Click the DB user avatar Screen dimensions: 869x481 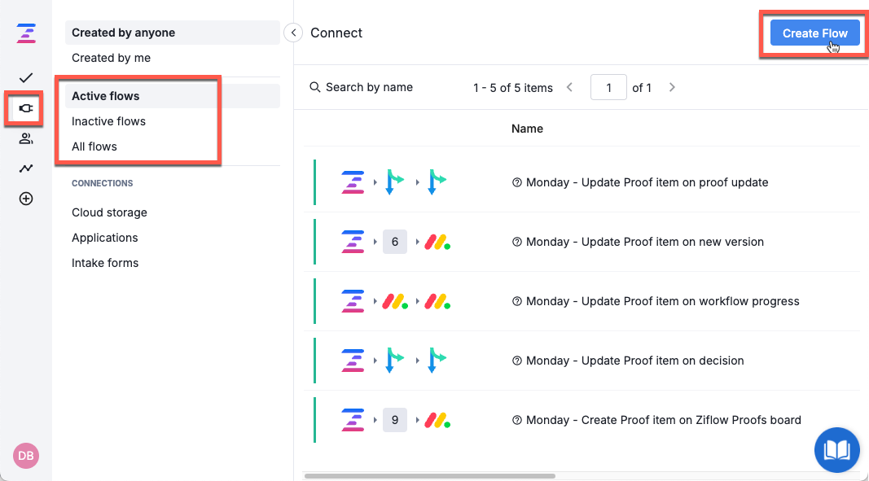(26, 456)
